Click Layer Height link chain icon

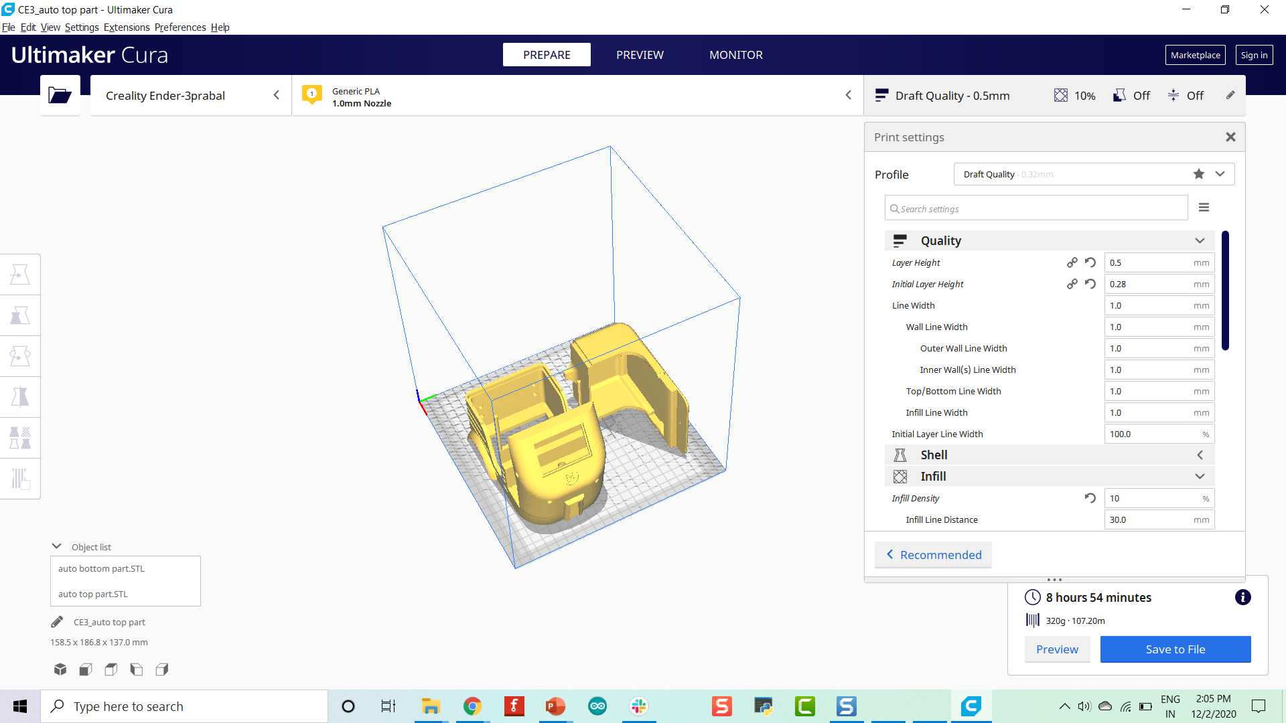click(x=1072, y=262)
